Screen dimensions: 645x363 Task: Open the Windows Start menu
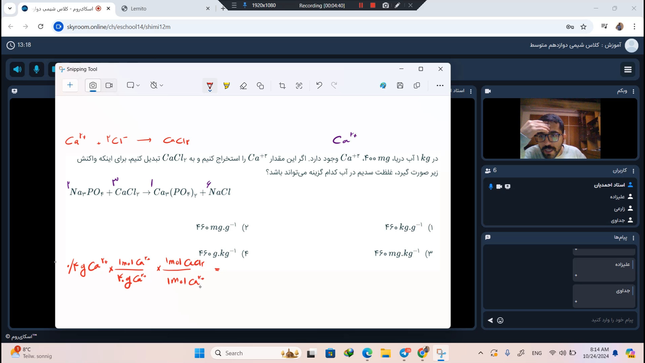[200, 353]
